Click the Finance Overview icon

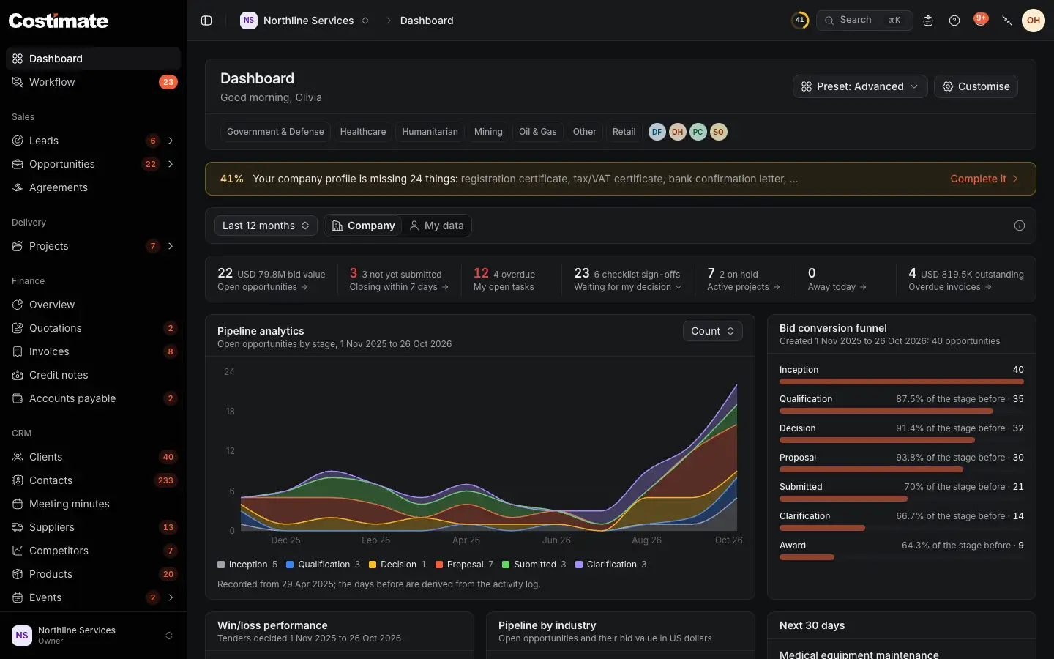click(18, 305)
